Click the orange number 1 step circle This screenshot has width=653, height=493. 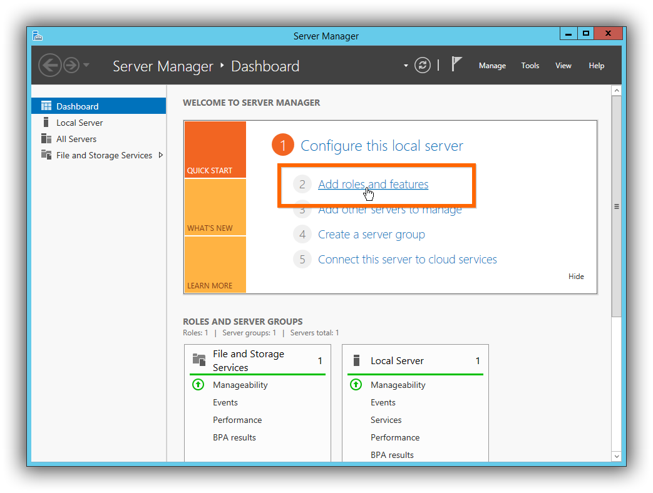pos(283,145)
